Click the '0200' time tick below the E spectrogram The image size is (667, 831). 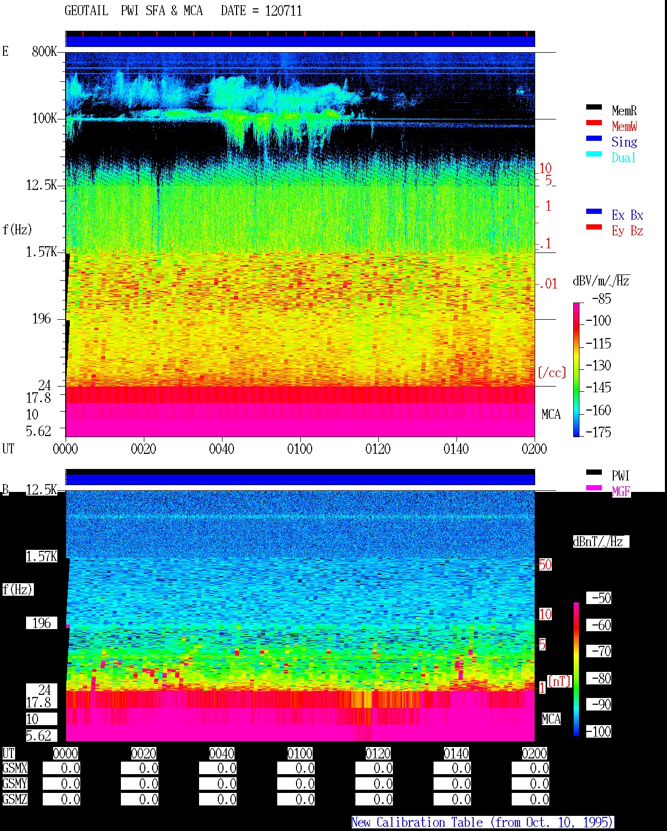point(534,449)
